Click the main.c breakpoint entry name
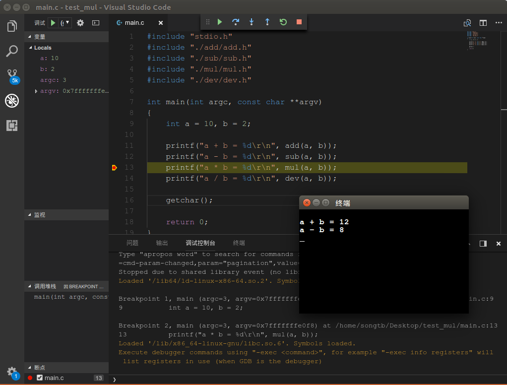The height and width of the screenshot is (385, 507). tap(54, 378)
